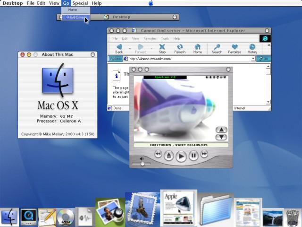Image resolution: width=302 pixels, height=227 pixels.
Task: Click the up arrow button in media player
Action: coord(221,130)
